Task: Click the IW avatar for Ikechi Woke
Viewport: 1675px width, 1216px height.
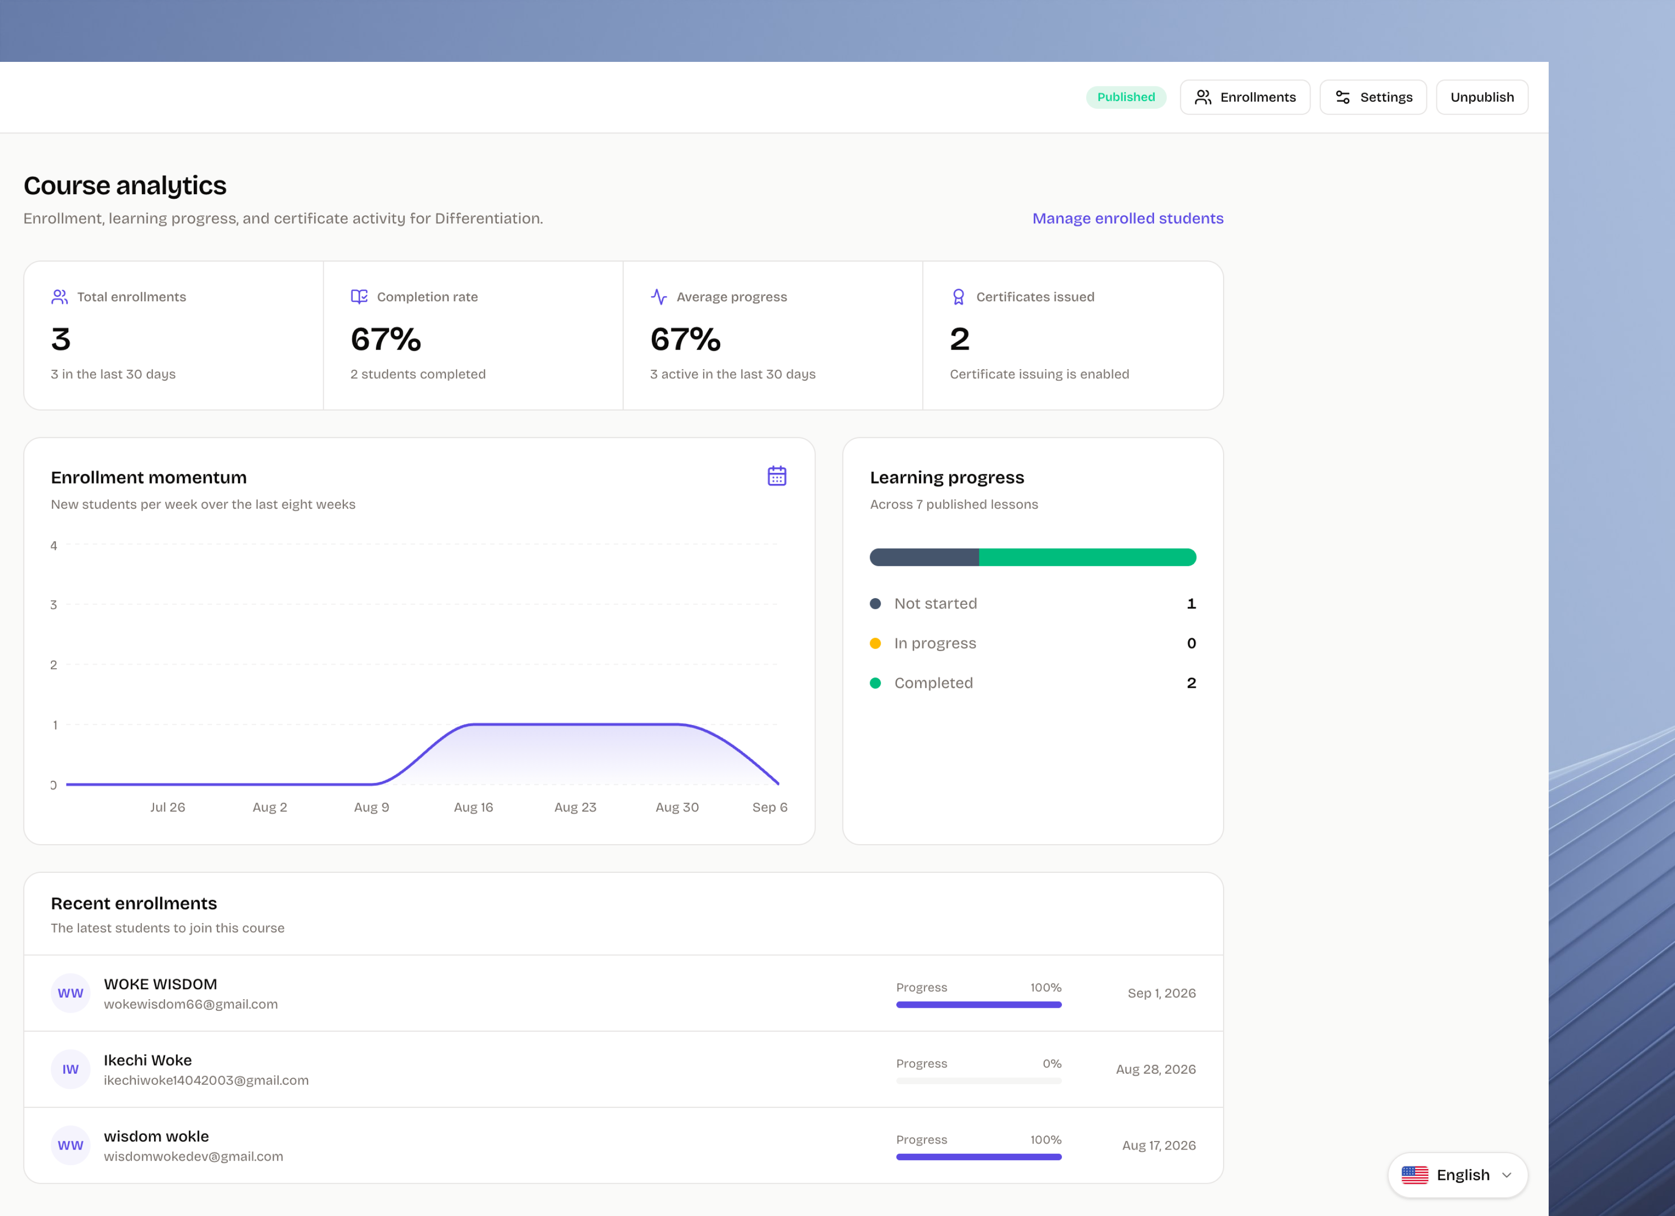Action: tap(71, 1069)
